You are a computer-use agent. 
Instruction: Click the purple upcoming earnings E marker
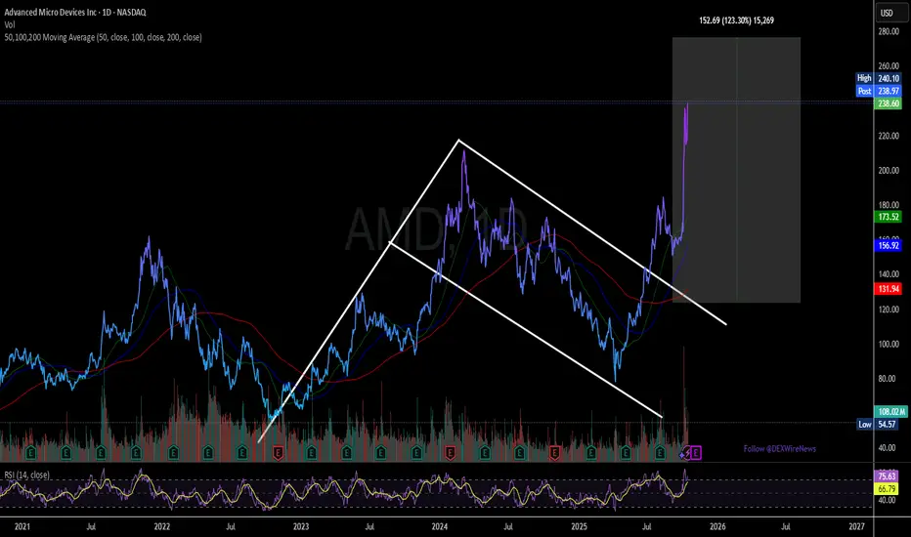[695, 453]
